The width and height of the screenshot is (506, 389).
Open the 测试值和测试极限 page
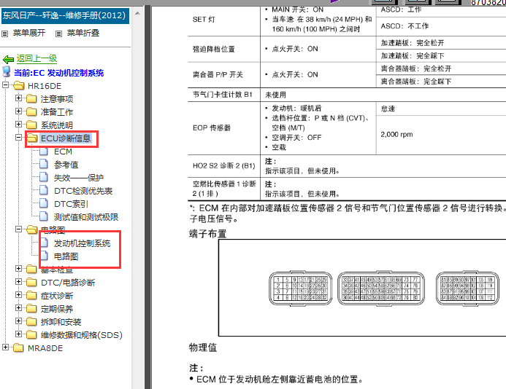(x=86, y=217)
